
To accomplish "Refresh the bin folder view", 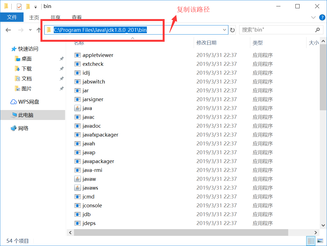I will click(232, 30).
